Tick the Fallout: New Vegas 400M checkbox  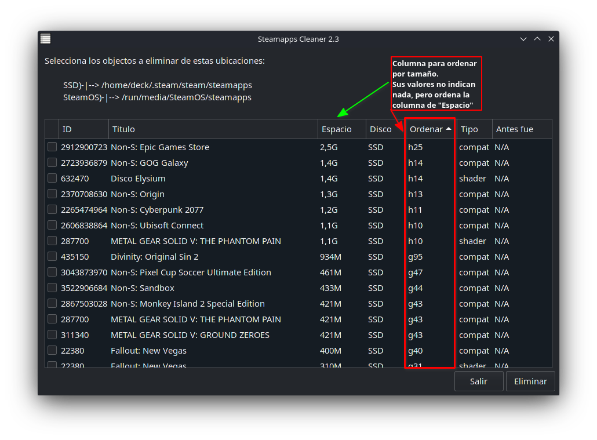(x=52, y=350)
